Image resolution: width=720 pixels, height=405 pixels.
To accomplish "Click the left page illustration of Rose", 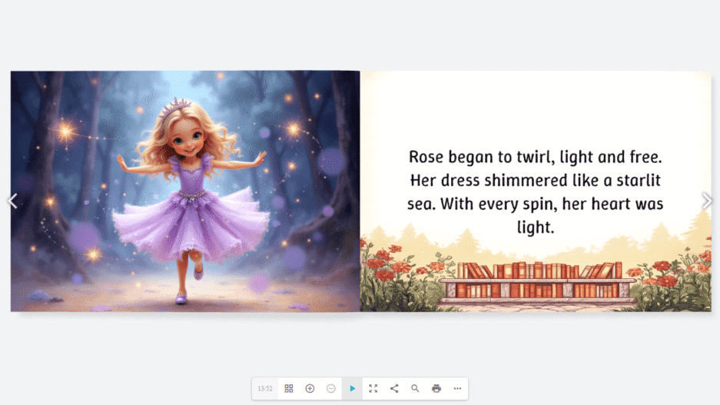I will click(185, 191).
